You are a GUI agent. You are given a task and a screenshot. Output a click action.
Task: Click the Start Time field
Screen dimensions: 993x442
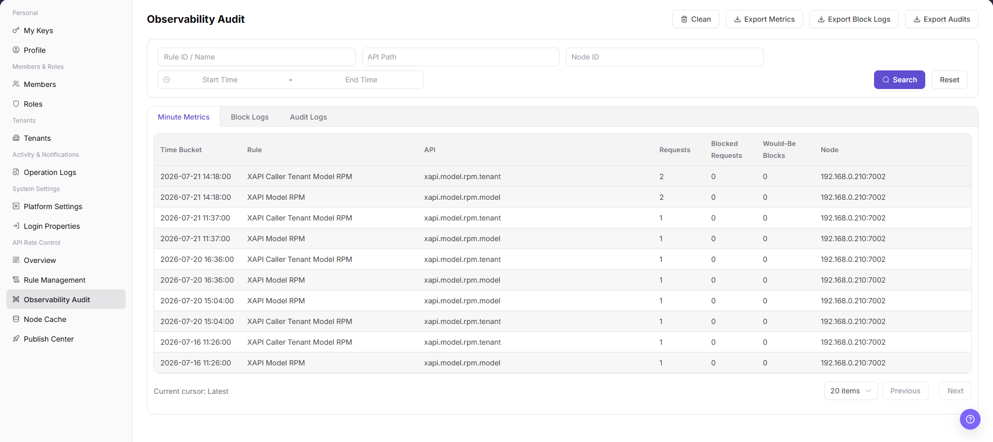(220, 80)
